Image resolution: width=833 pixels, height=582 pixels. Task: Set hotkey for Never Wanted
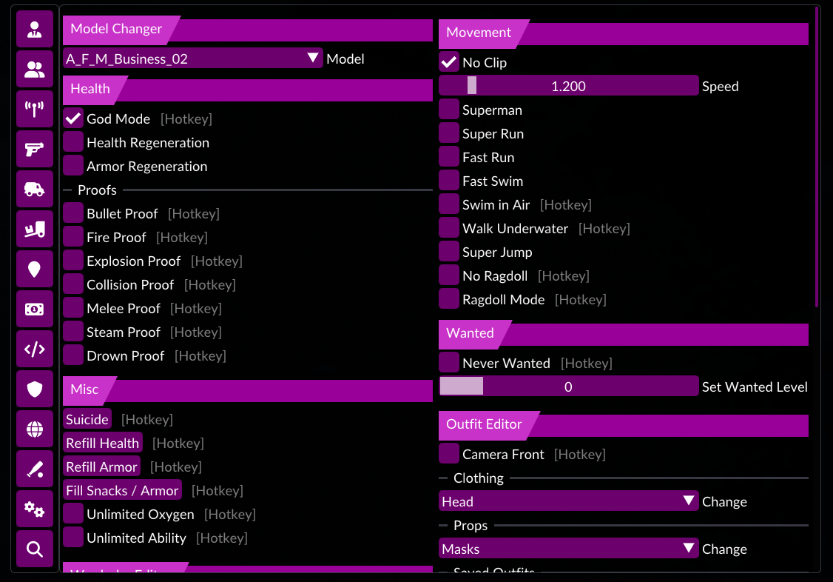pos(587,363)
